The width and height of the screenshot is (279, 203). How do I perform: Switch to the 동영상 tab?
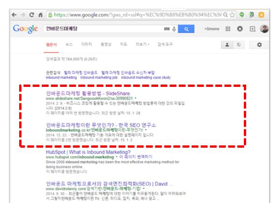click(x=106, y=44)
